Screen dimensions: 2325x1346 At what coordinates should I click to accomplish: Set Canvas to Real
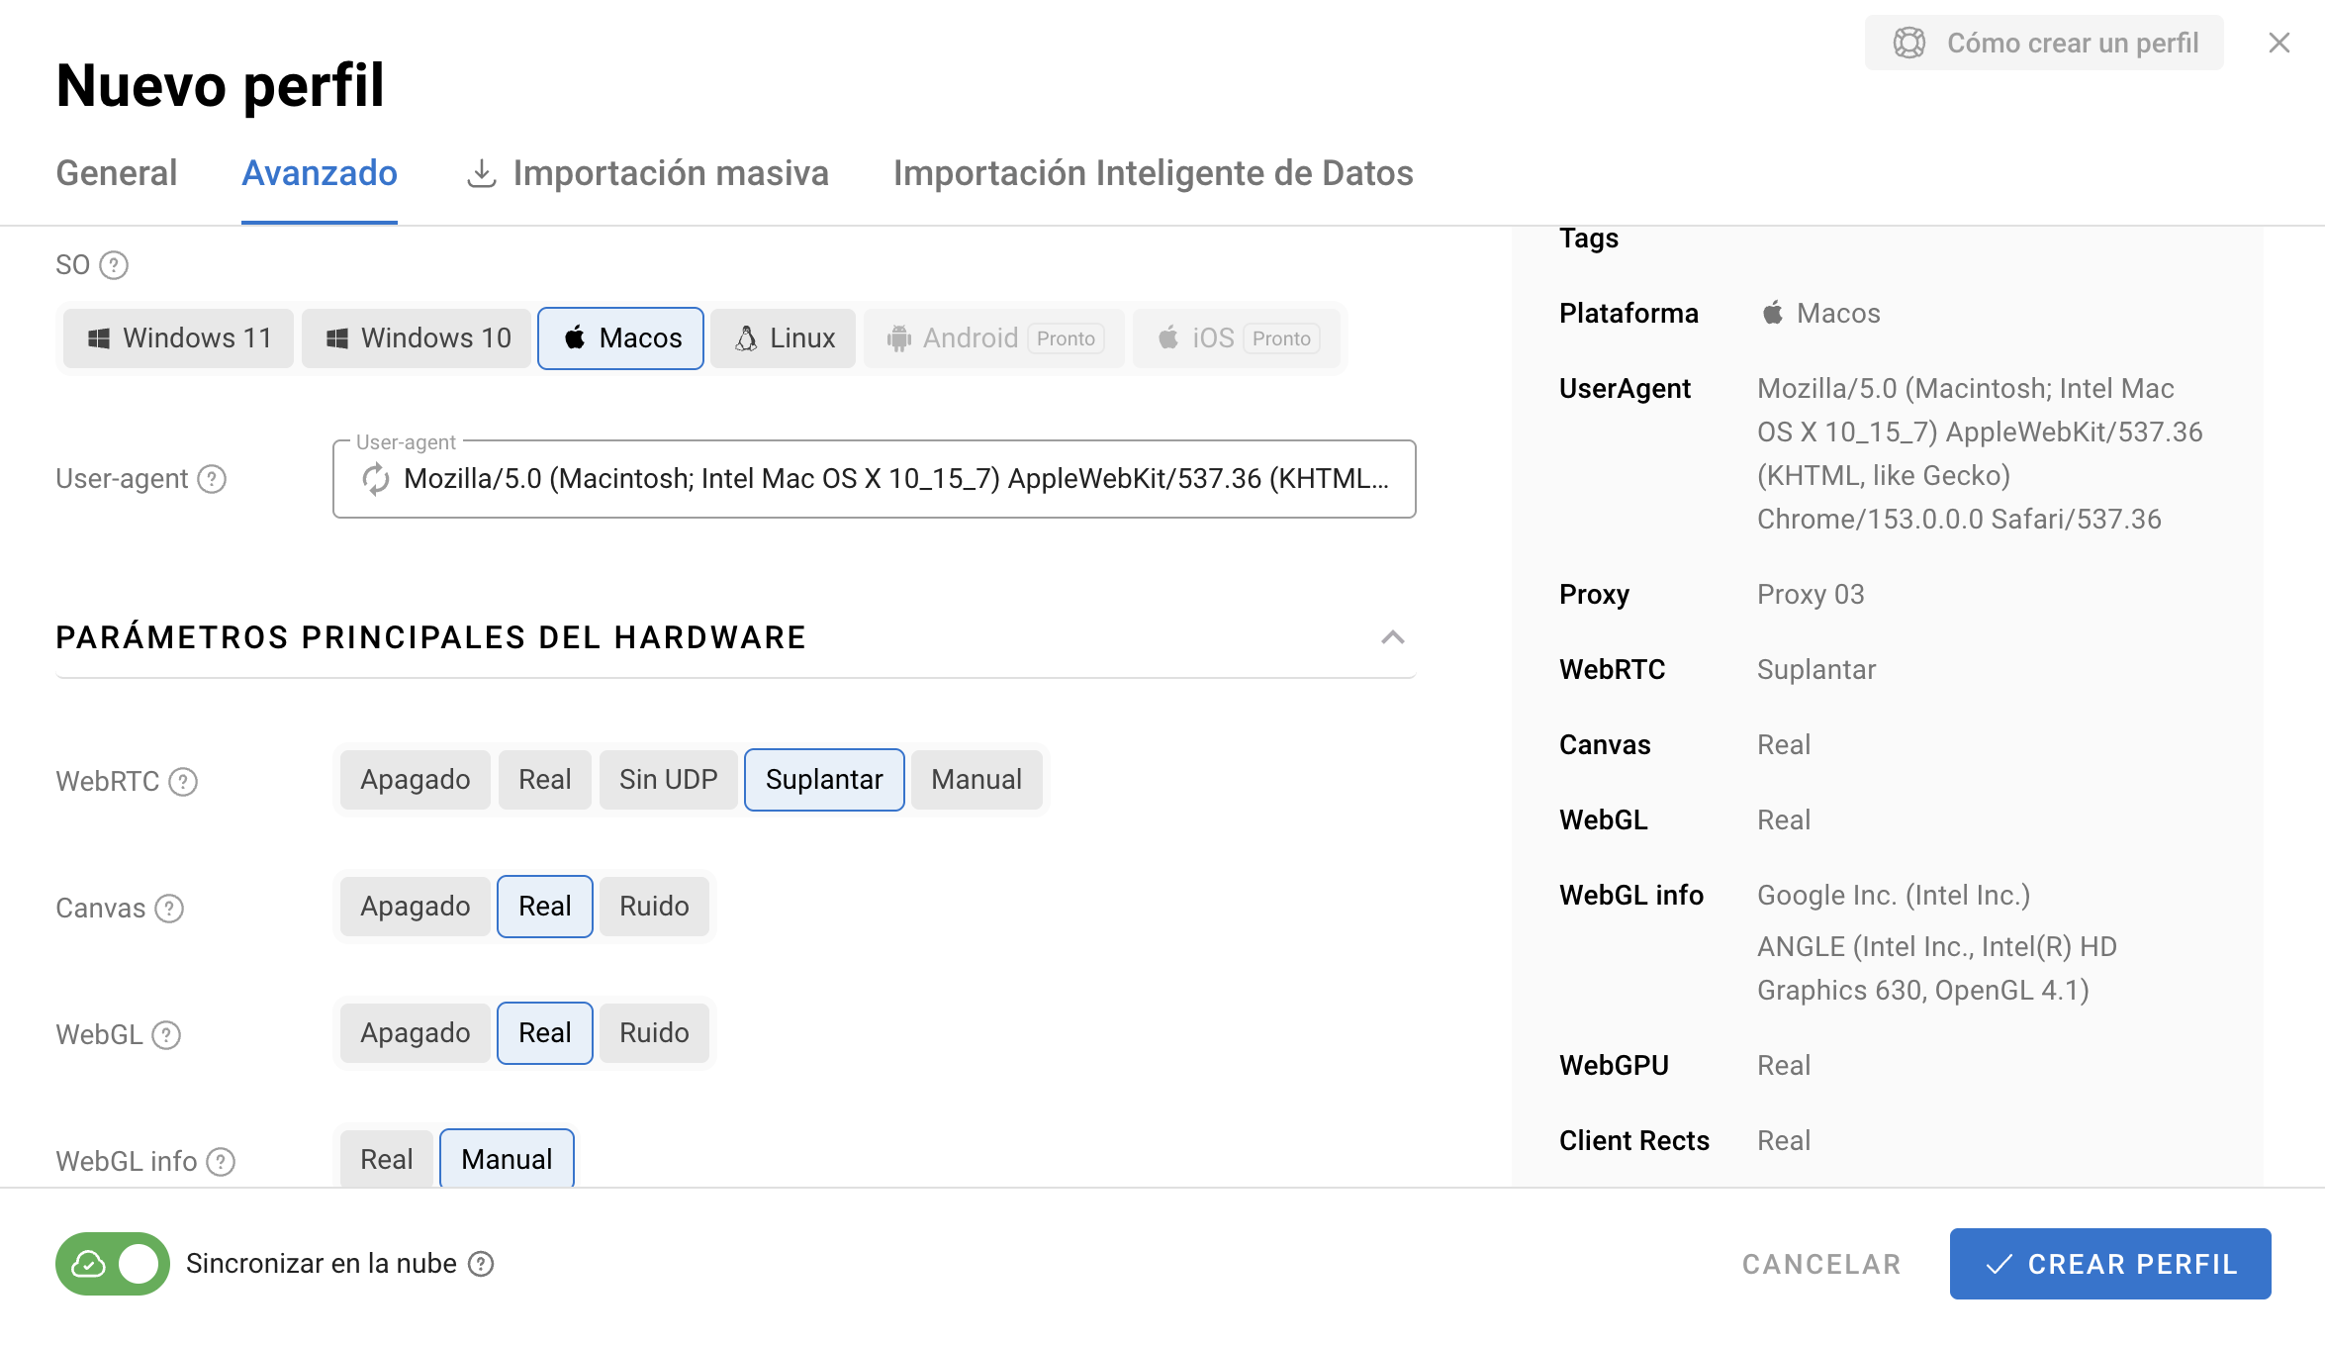coord(545,907)
